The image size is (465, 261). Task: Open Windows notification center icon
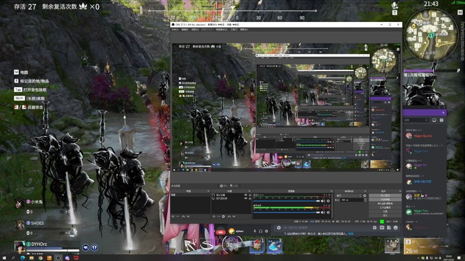[x=459, y=258]
